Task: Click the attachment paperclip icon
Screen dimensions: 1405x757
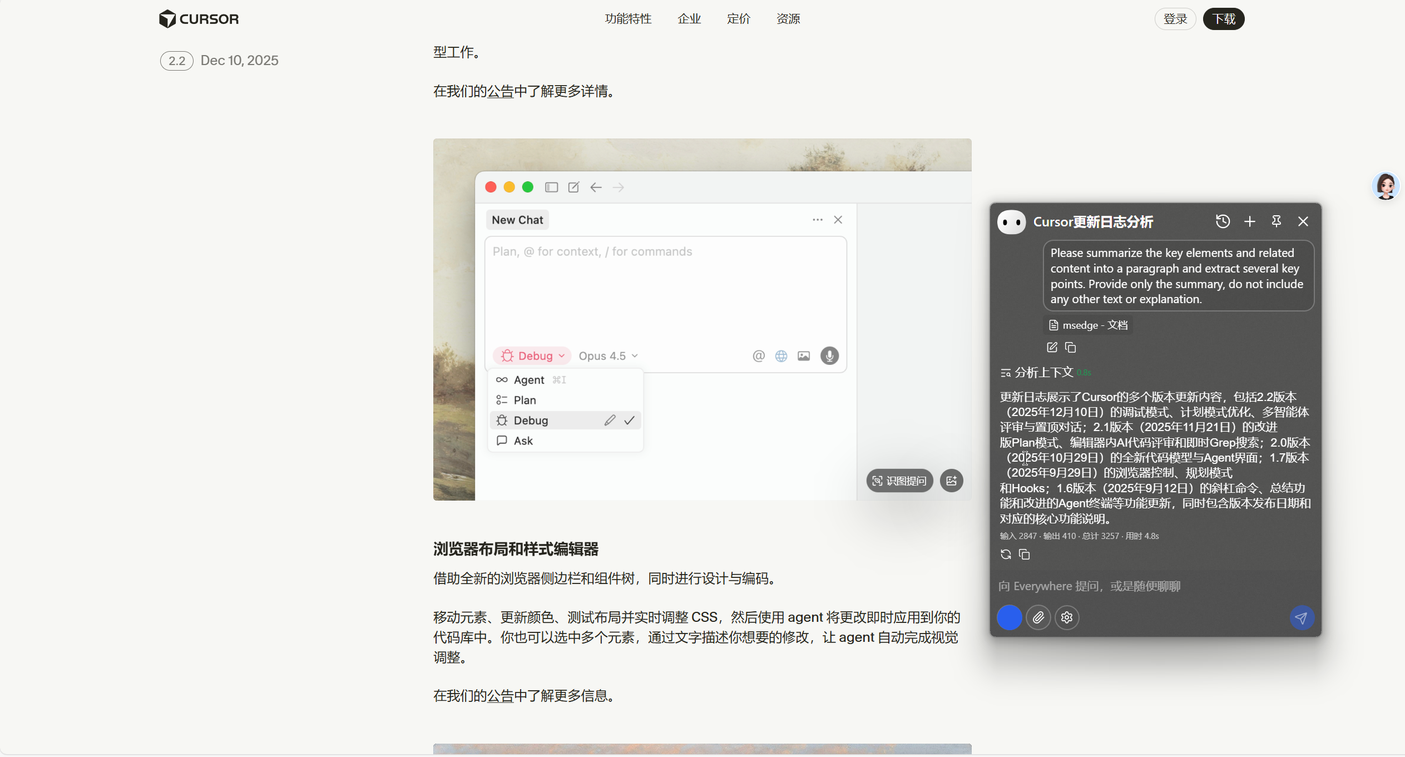Action: point(1038,617)
